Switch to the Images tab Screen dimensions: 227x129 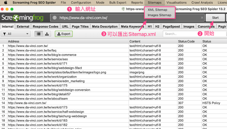point(189,27)
